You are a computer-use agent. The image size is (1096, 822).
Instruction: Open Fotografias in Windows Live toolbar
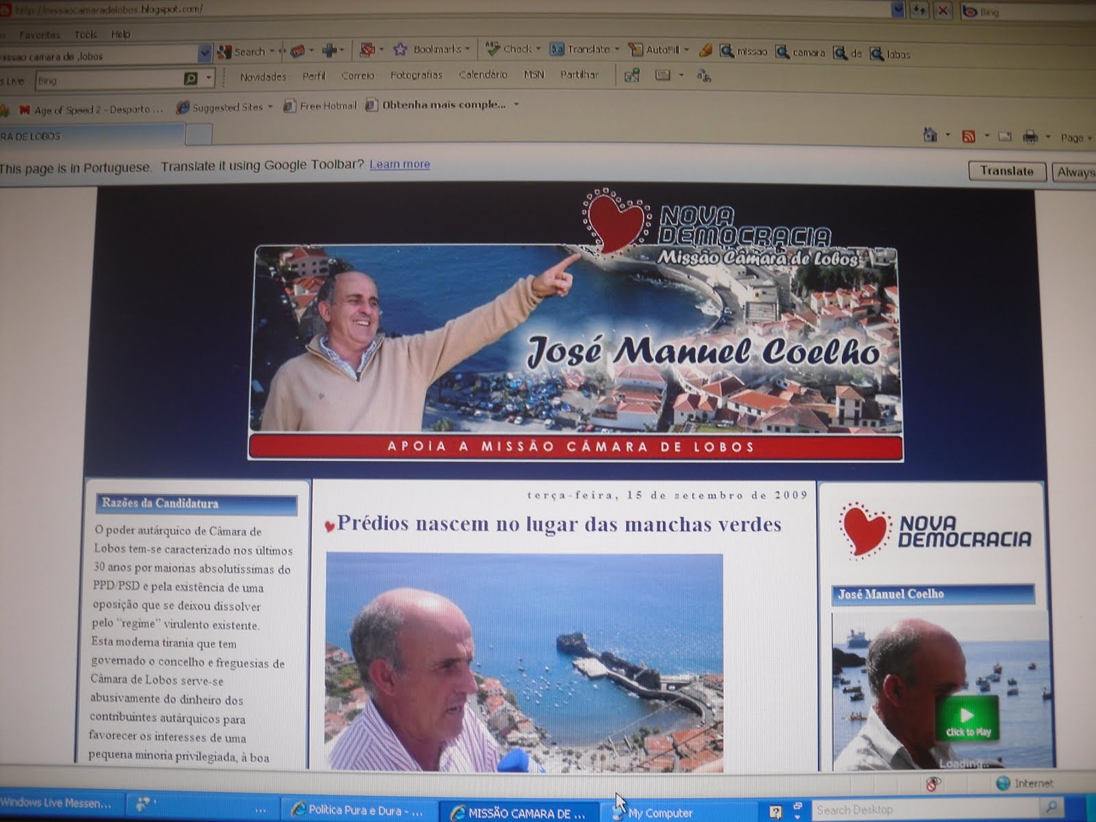pos(416,75)
